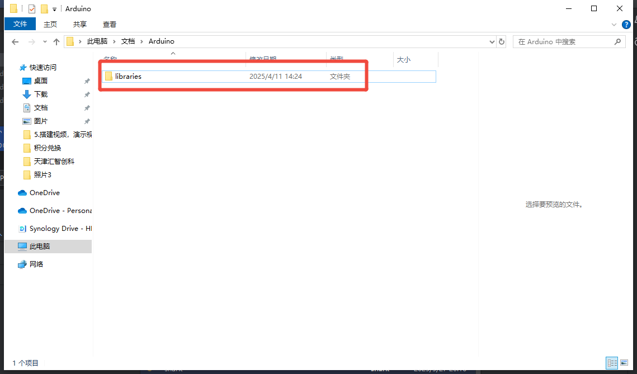Open the address bar history dropdown
Image resolution: width=637 pixels, height=374 pixels.
(x=492, y=42)
